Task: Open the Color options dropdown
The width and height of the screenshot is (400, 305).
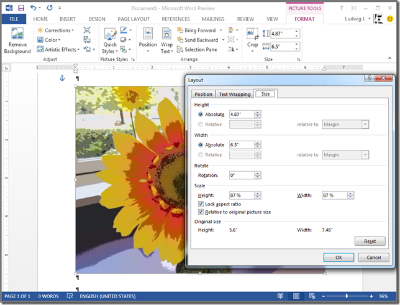Action: point(49,40)
